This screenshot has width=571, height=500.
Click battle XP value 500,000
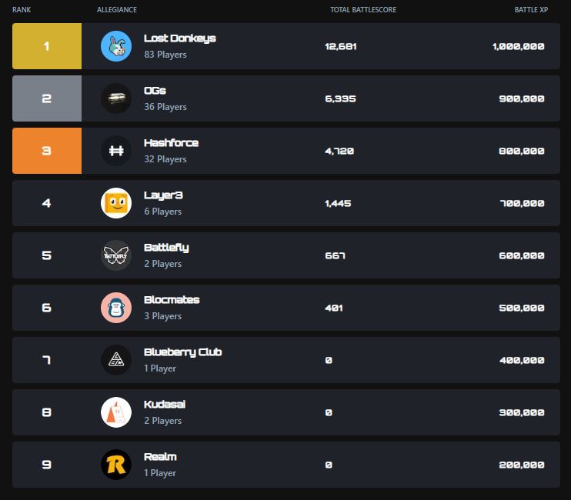[522, 308]
